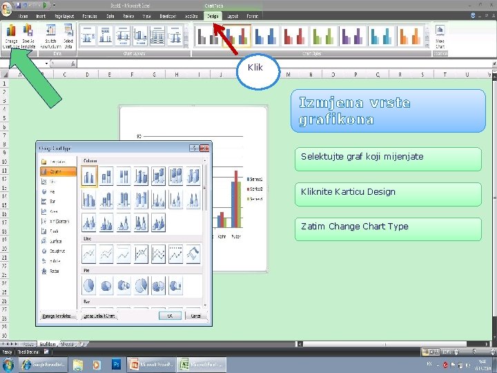497x373 pixels.
Task: Click the Select Data icon
Action: pos(68,36)
